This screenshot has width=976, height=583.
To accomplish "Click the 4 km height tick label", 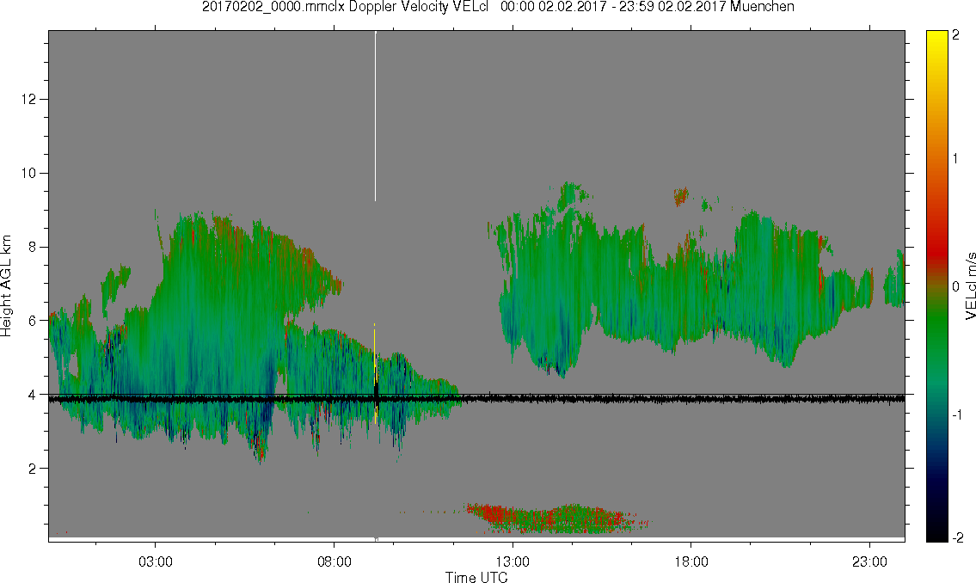I will pyautogui.click(x=33, y=395).
